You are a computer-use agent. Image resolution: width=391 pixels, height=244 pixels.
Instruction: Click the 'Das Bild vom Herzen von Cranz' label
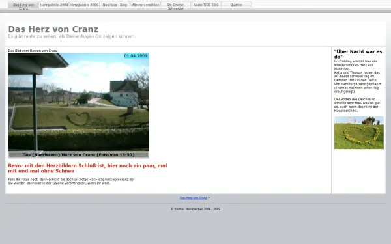(33, 51)
